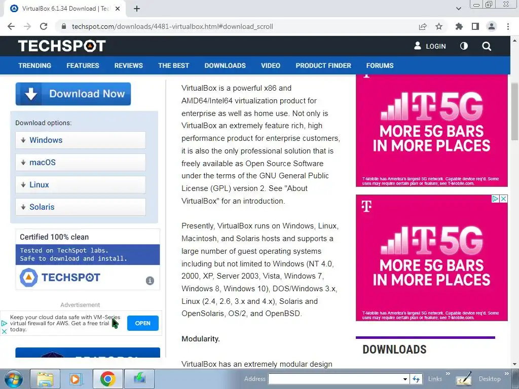Click the scrollbar down arrow

click(514, 364)
